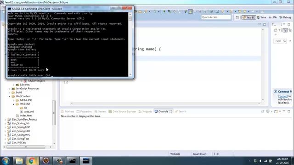Screen dimensions: 294x165
Task: Select Zen_WSCalc project
Action: (17, 143)
